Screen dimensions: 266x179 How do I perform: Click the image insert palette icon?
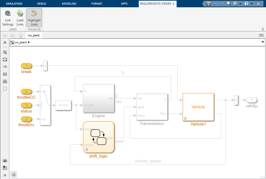[5, 81]
